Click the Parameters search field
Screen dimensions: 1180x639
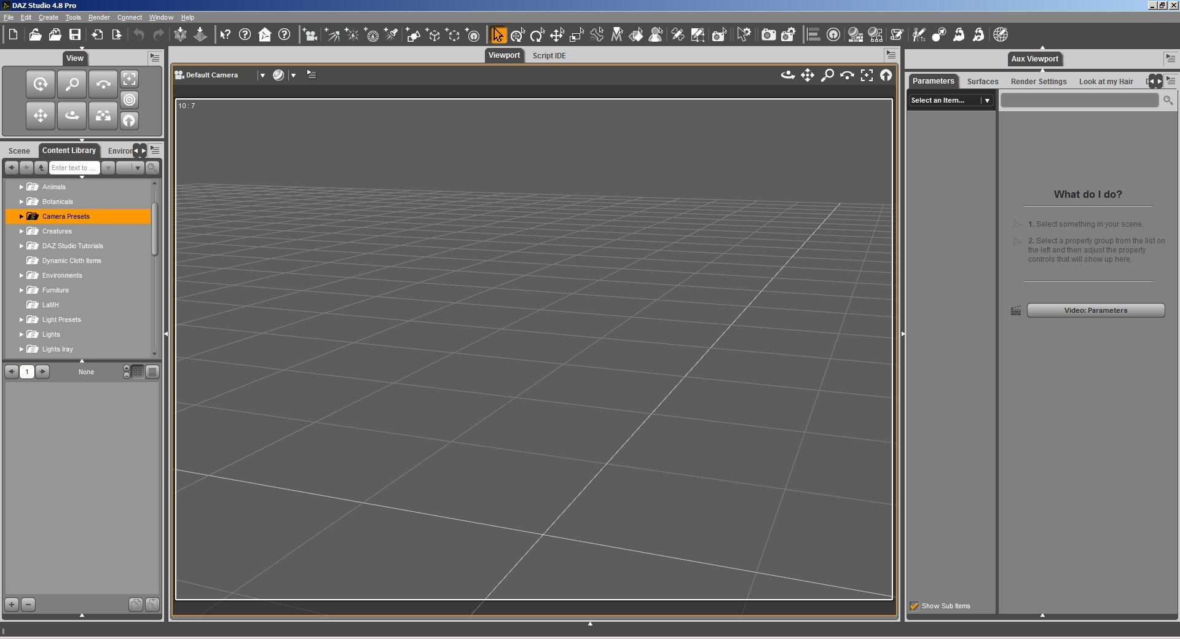click(x=1079, y=100)
